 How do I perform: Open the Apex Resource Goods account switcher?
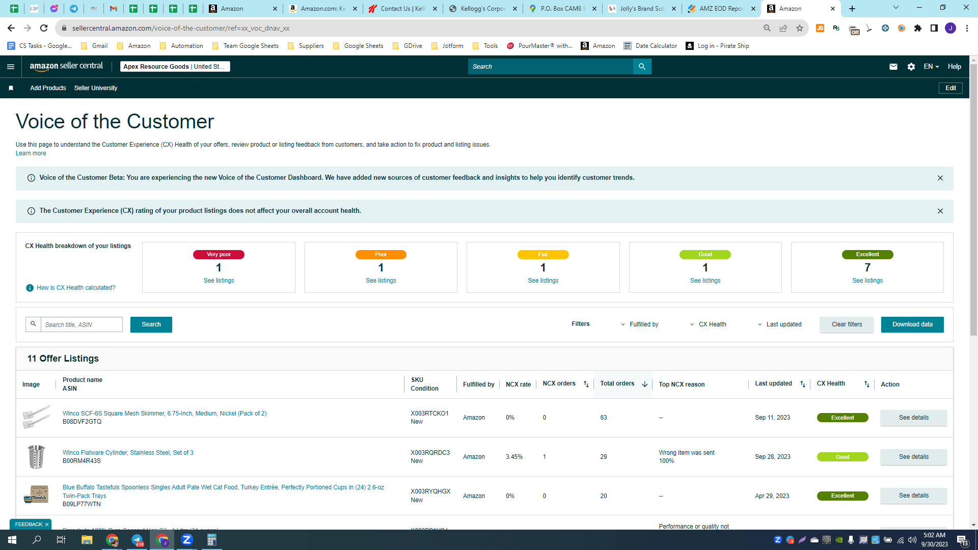click(175, 67)
